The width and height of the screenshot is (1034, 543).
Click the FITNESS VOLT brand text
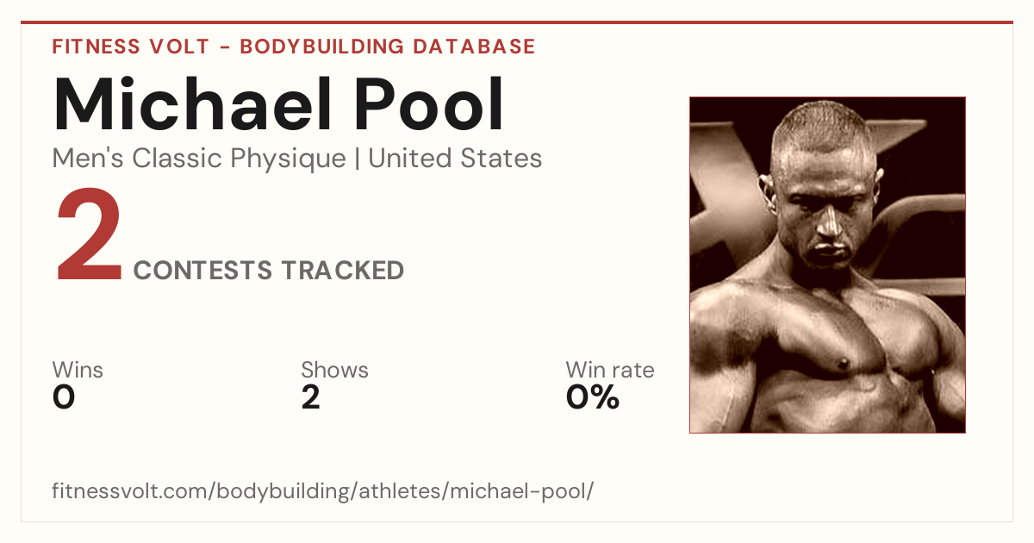(130, 47)
